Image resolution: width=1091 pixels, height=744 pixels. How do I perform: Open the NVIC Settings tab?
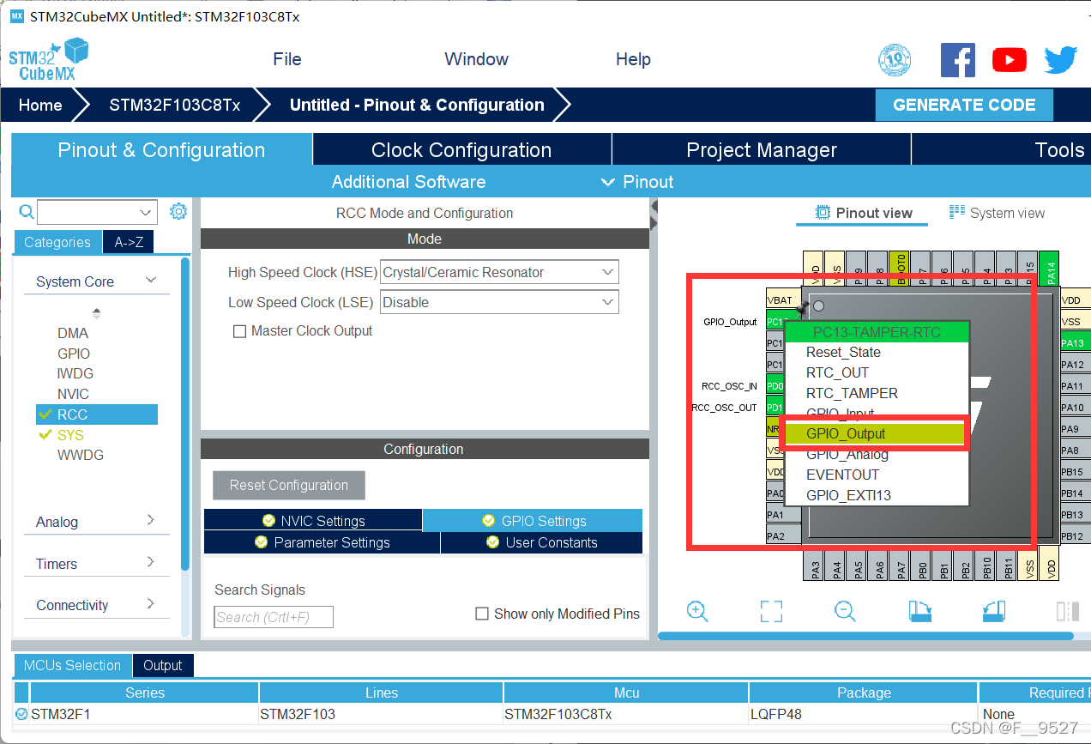(x=313, y=521)
